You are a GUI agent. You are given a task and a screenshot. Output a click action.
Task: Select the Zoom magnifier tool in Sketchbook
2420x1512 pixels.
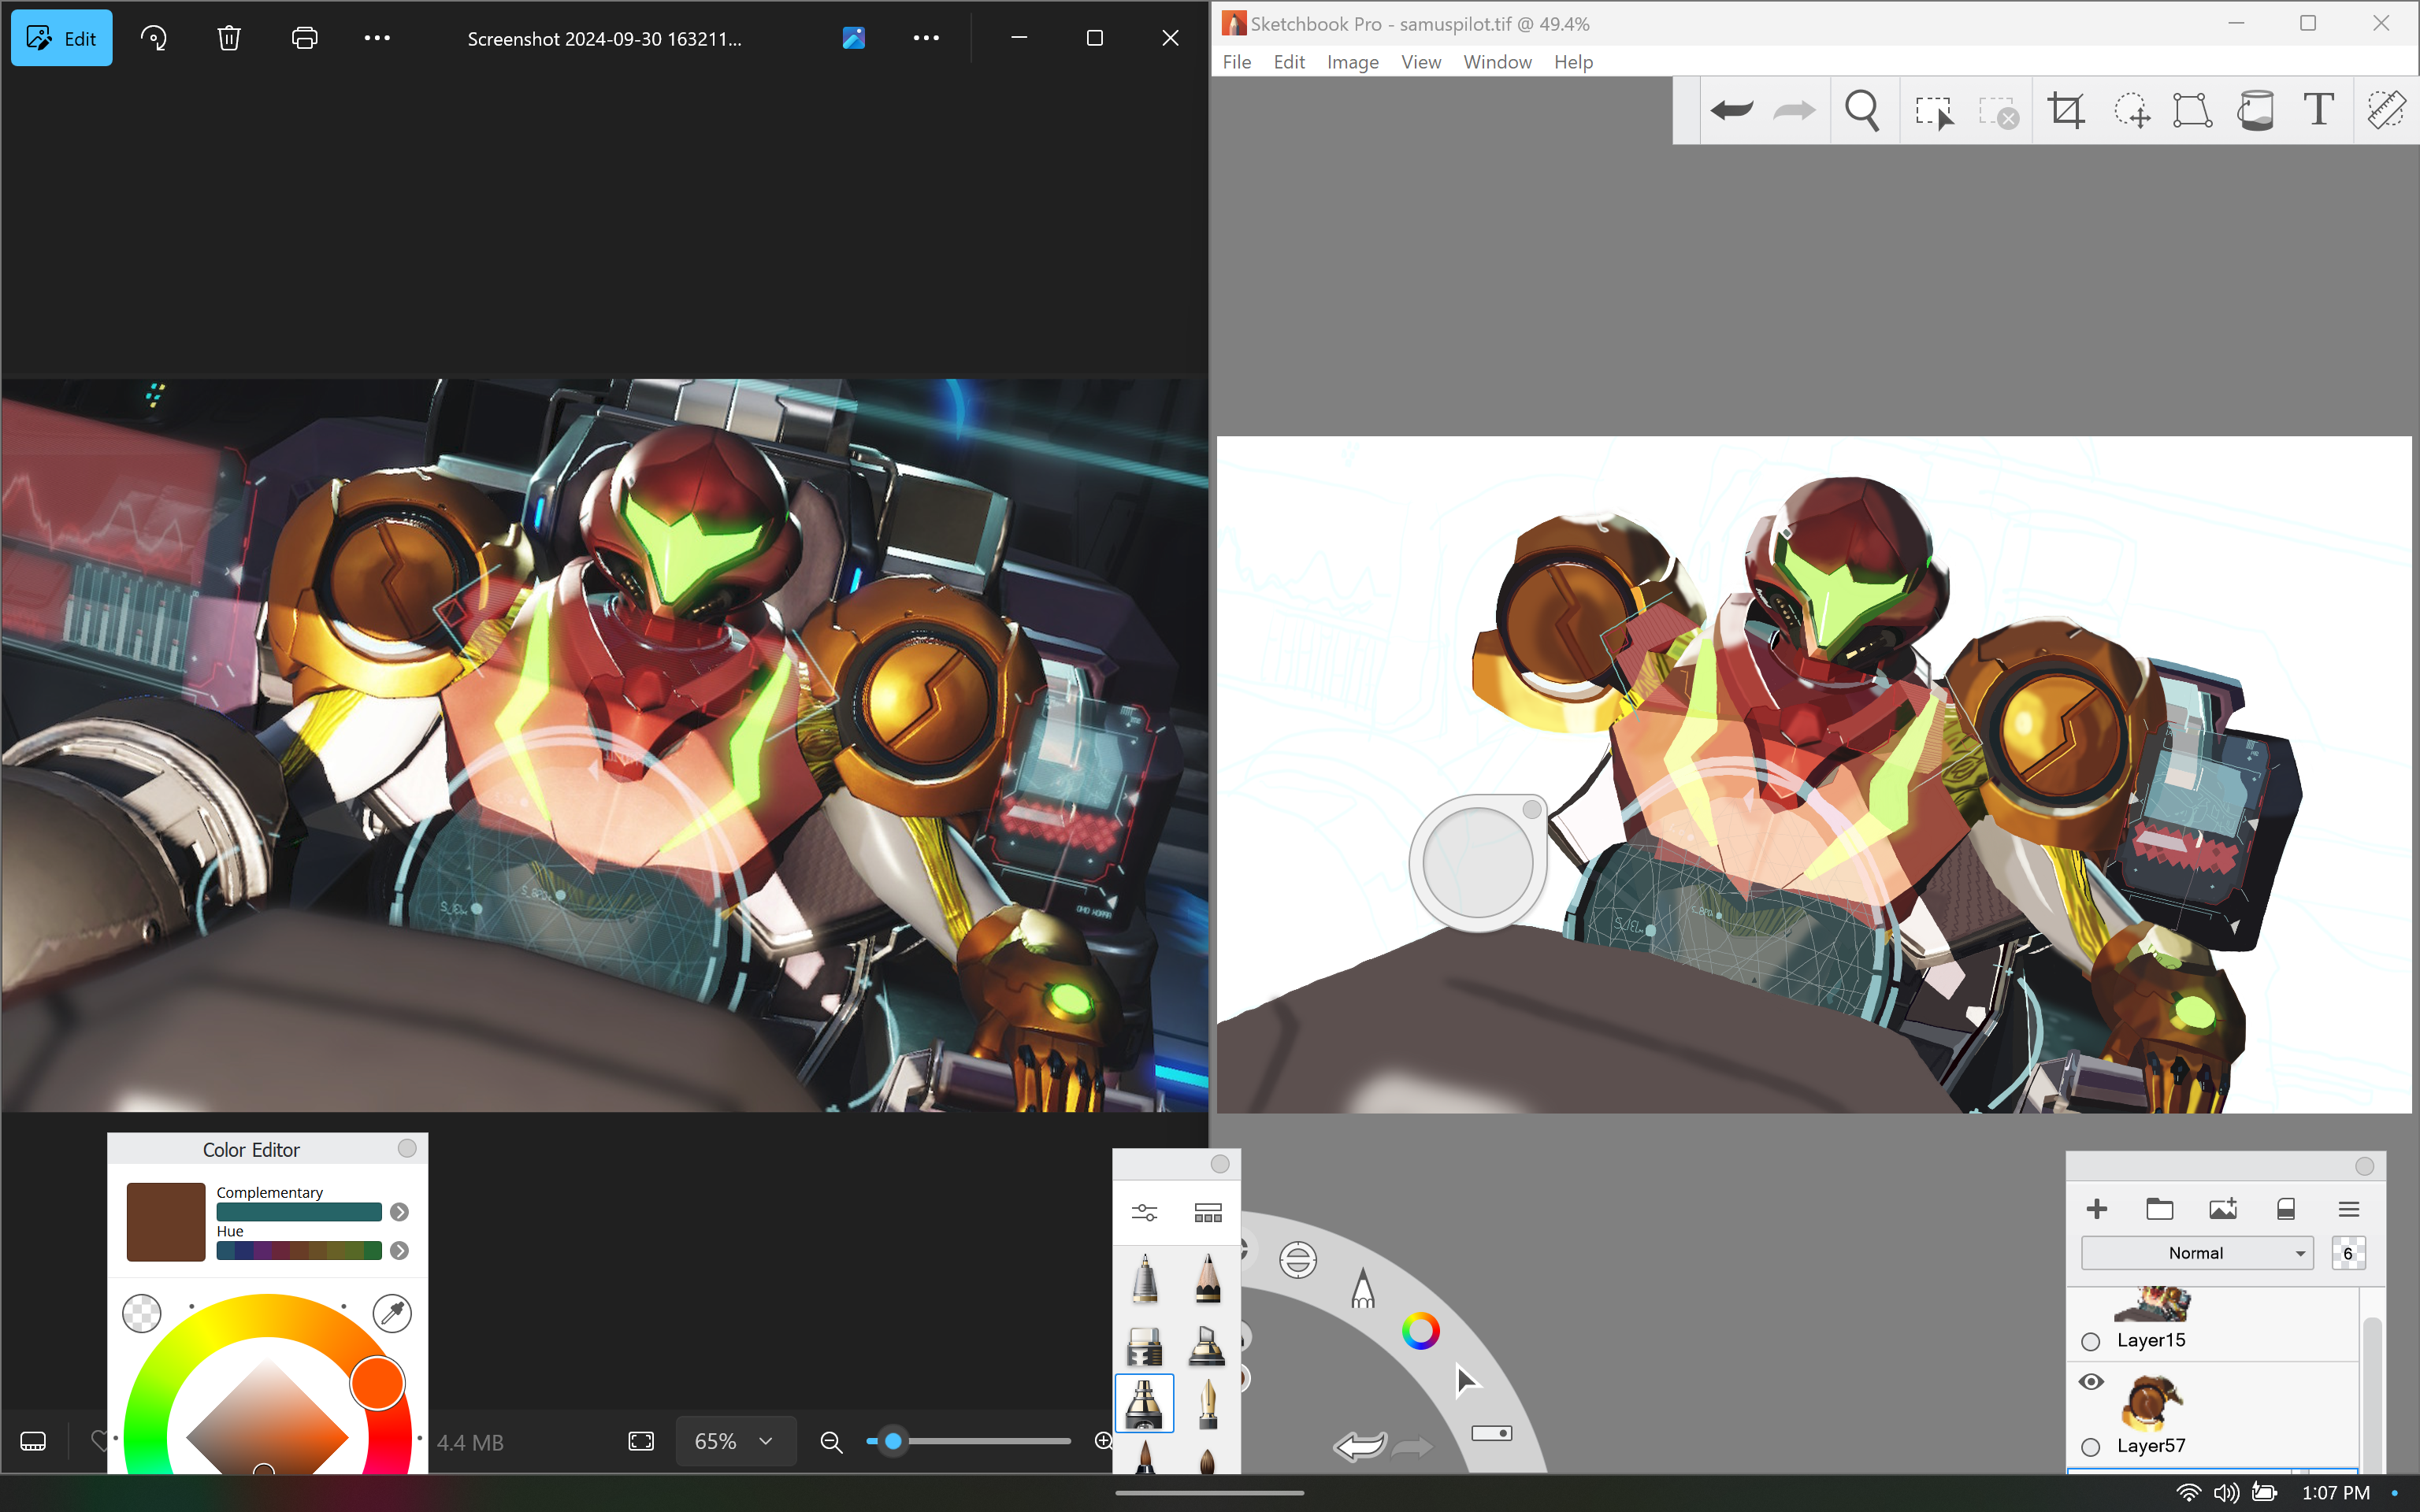coord(1862,110)
